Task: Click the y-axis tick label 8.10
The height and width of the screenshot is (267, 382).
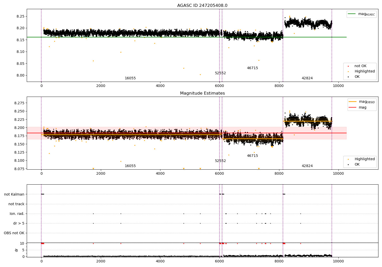Action: click(20, 52)
